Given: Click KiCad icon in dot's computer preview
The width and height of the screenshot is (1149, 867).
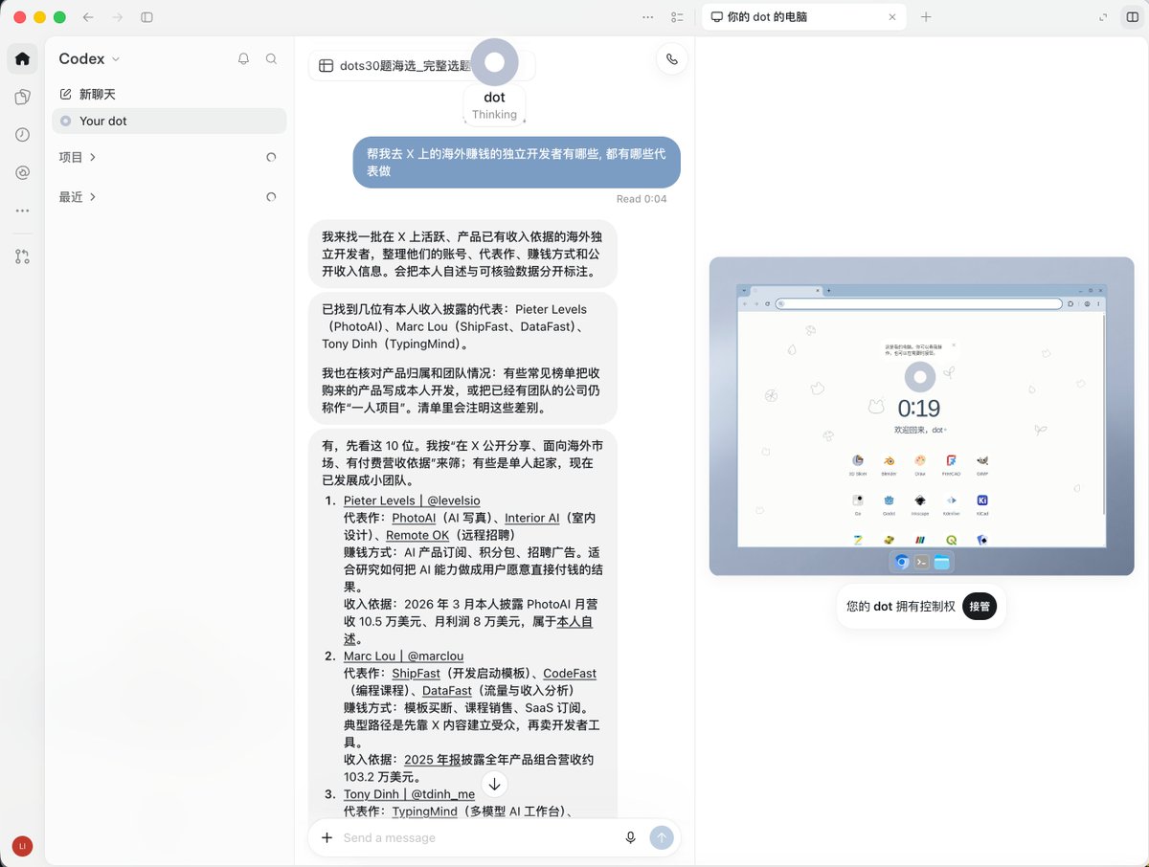Looking at the screenshot, I should pos(981,500).
